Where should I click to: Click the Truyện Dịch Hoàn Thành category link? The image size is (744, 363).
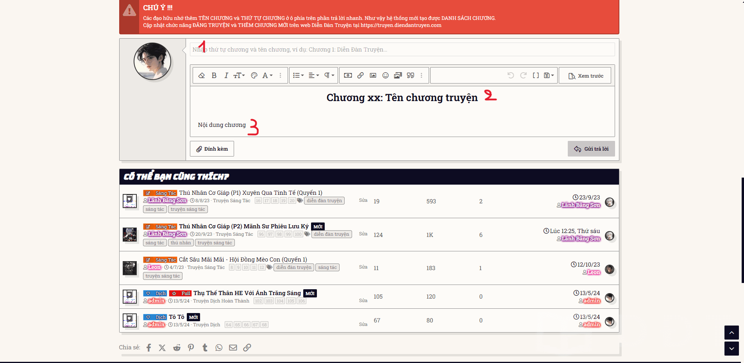pos(221,301)
